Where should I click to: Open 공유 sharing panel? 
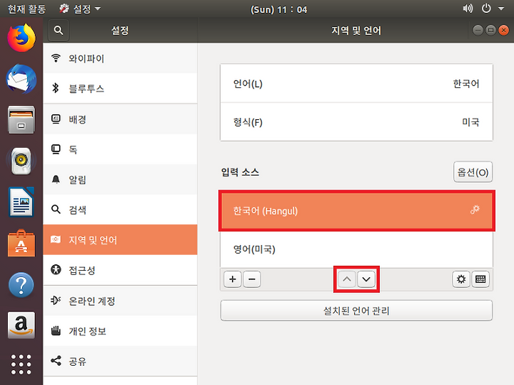(x=121, y=361)
